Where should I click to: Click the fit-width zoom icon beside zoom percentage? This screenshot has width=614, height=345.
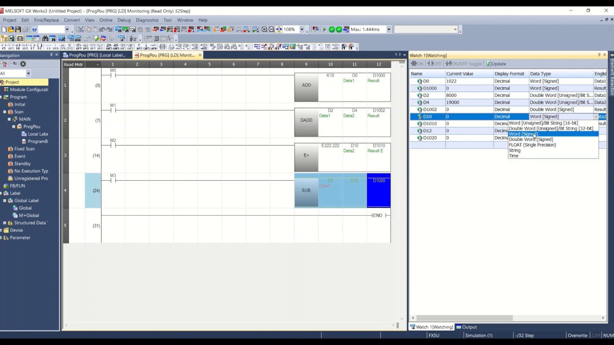[x=279, y=29]
